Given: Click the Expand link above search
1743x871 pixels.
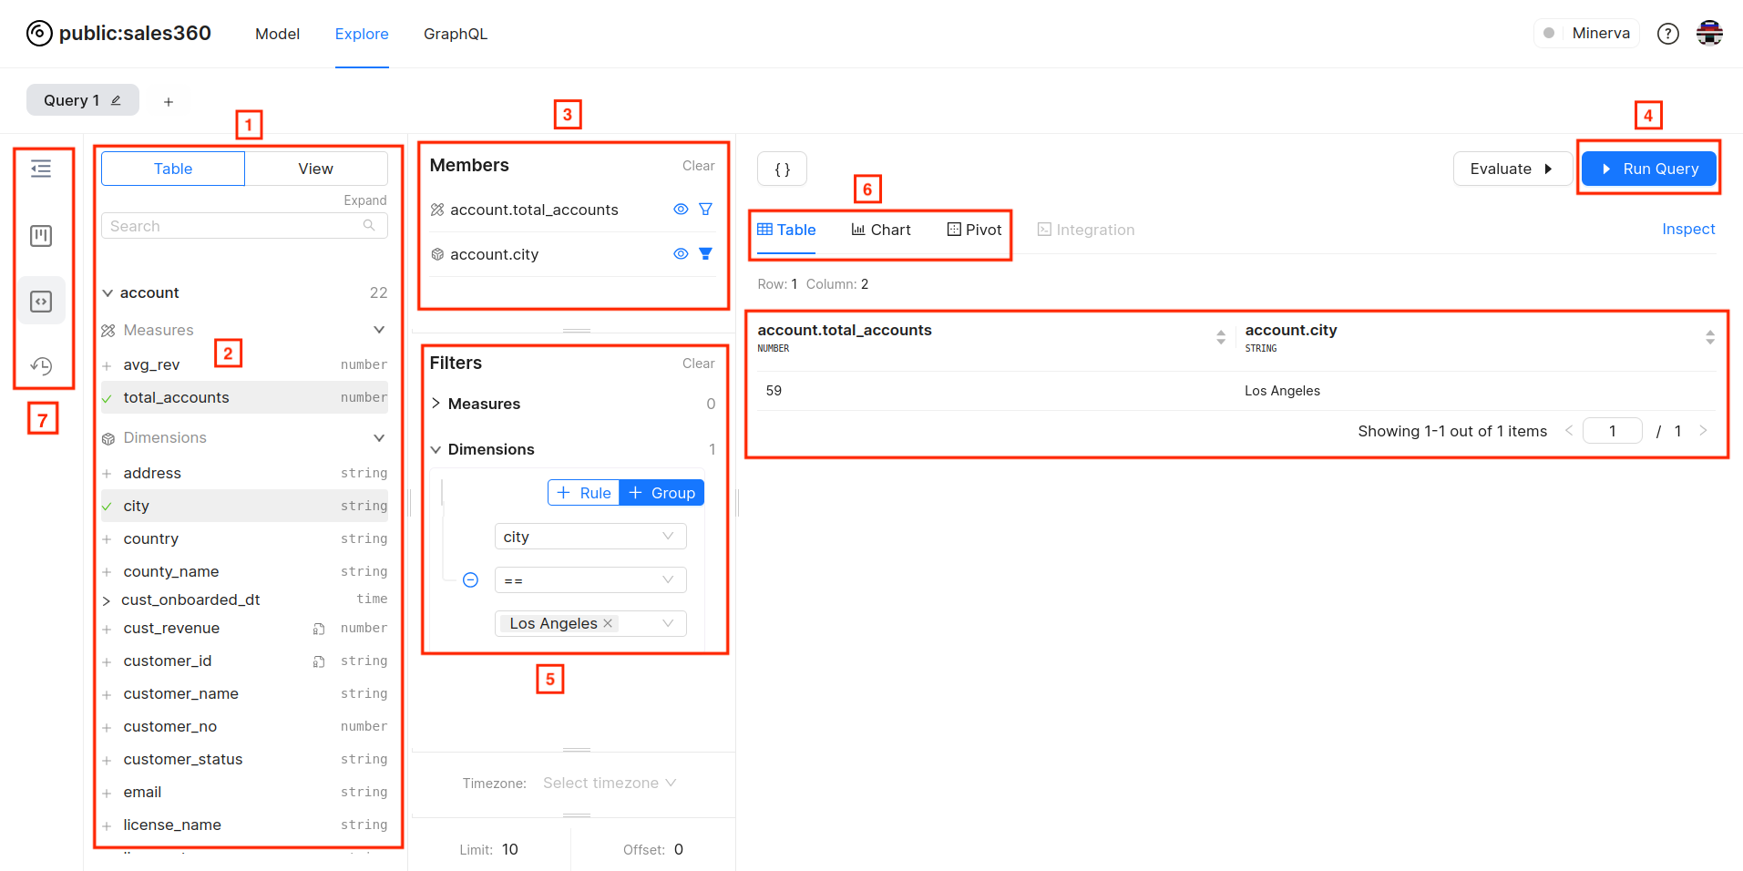Looking at the screenshot, I should coord(365,200).
